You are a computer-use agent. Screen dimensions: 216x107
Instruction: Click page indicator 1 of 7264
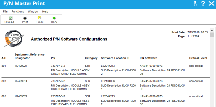[x=193, y=36]
